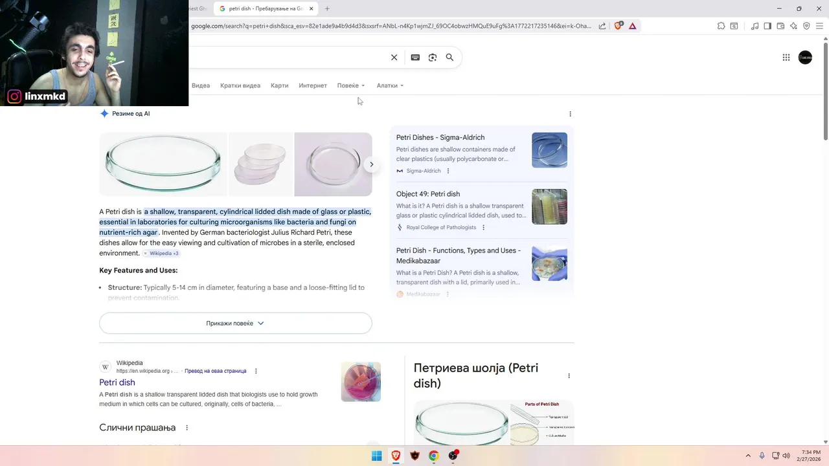Open the Leo AI sparkle icon

click(x=793, y=26)
